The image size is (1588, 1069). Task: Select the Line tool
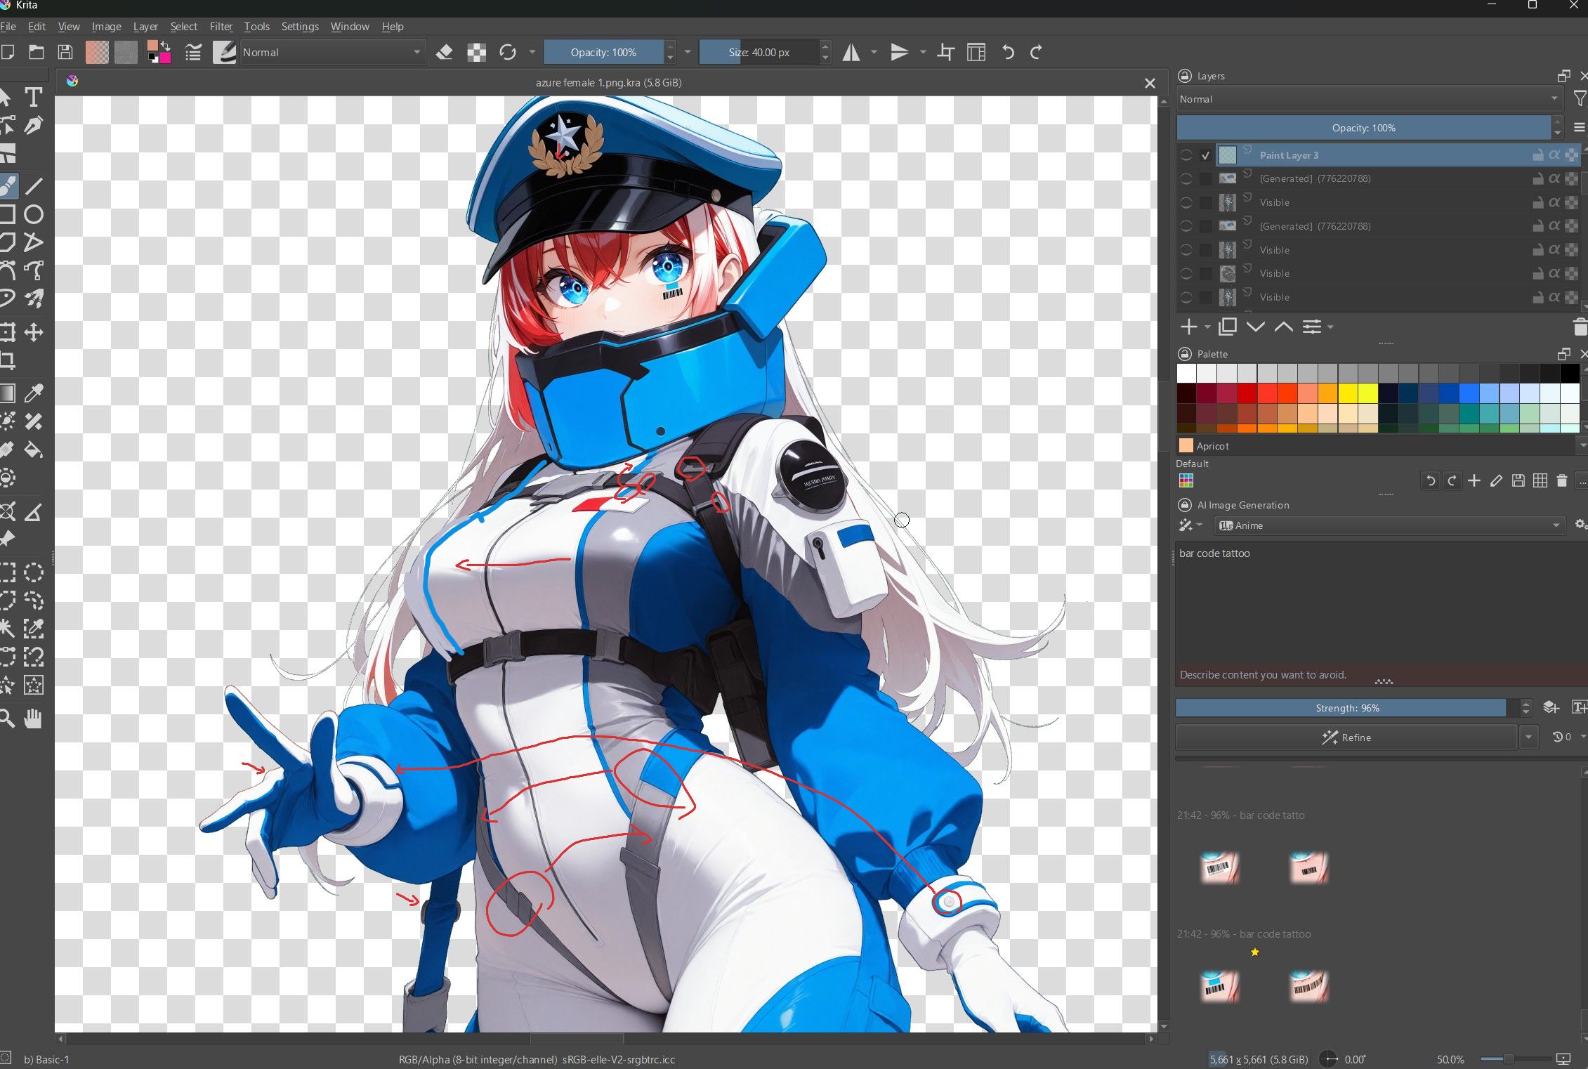(x=33, y=185)
